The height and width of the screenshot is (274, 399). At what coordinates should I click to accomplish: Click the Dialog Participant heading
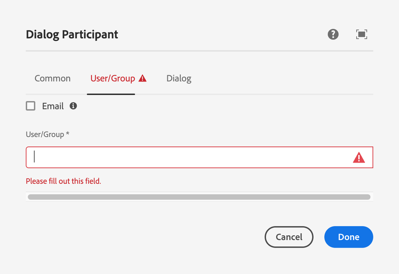click(x=72, y=34)
